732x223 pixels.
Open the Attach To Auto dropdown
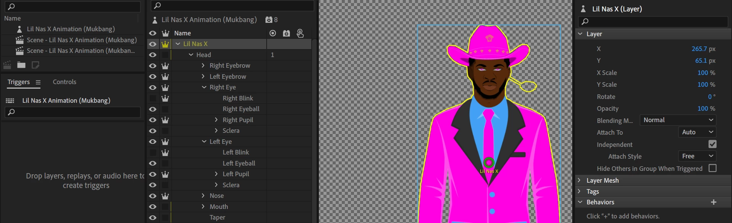[697, 132]
